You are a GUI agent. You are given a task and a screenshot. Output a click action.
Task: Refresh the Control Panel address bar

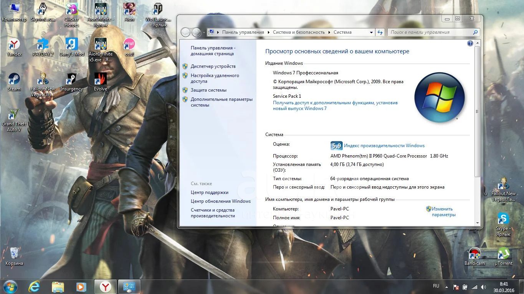click(380, 32)
